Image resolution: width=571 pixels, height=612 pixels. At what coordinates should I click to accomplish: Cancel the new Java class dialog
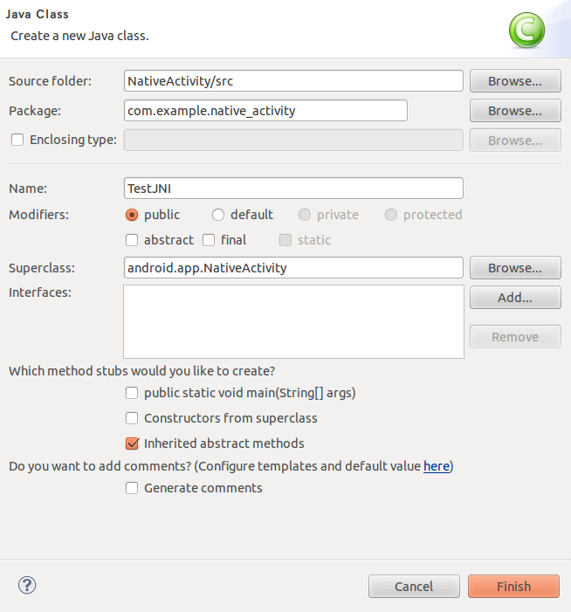[x=414, y=586]
